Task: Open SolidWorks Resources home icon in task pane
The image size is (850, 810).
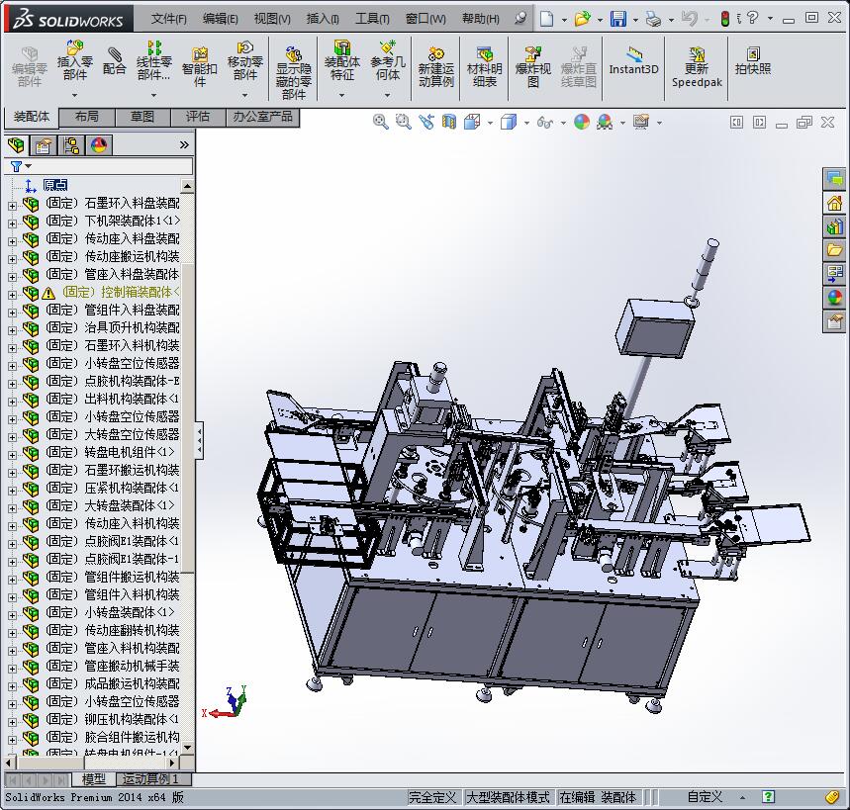Action: 834,204
